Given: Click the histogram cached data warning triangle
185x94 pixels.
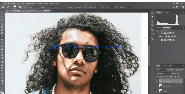Looking at the screenshot, I should [x=178, y=16].
